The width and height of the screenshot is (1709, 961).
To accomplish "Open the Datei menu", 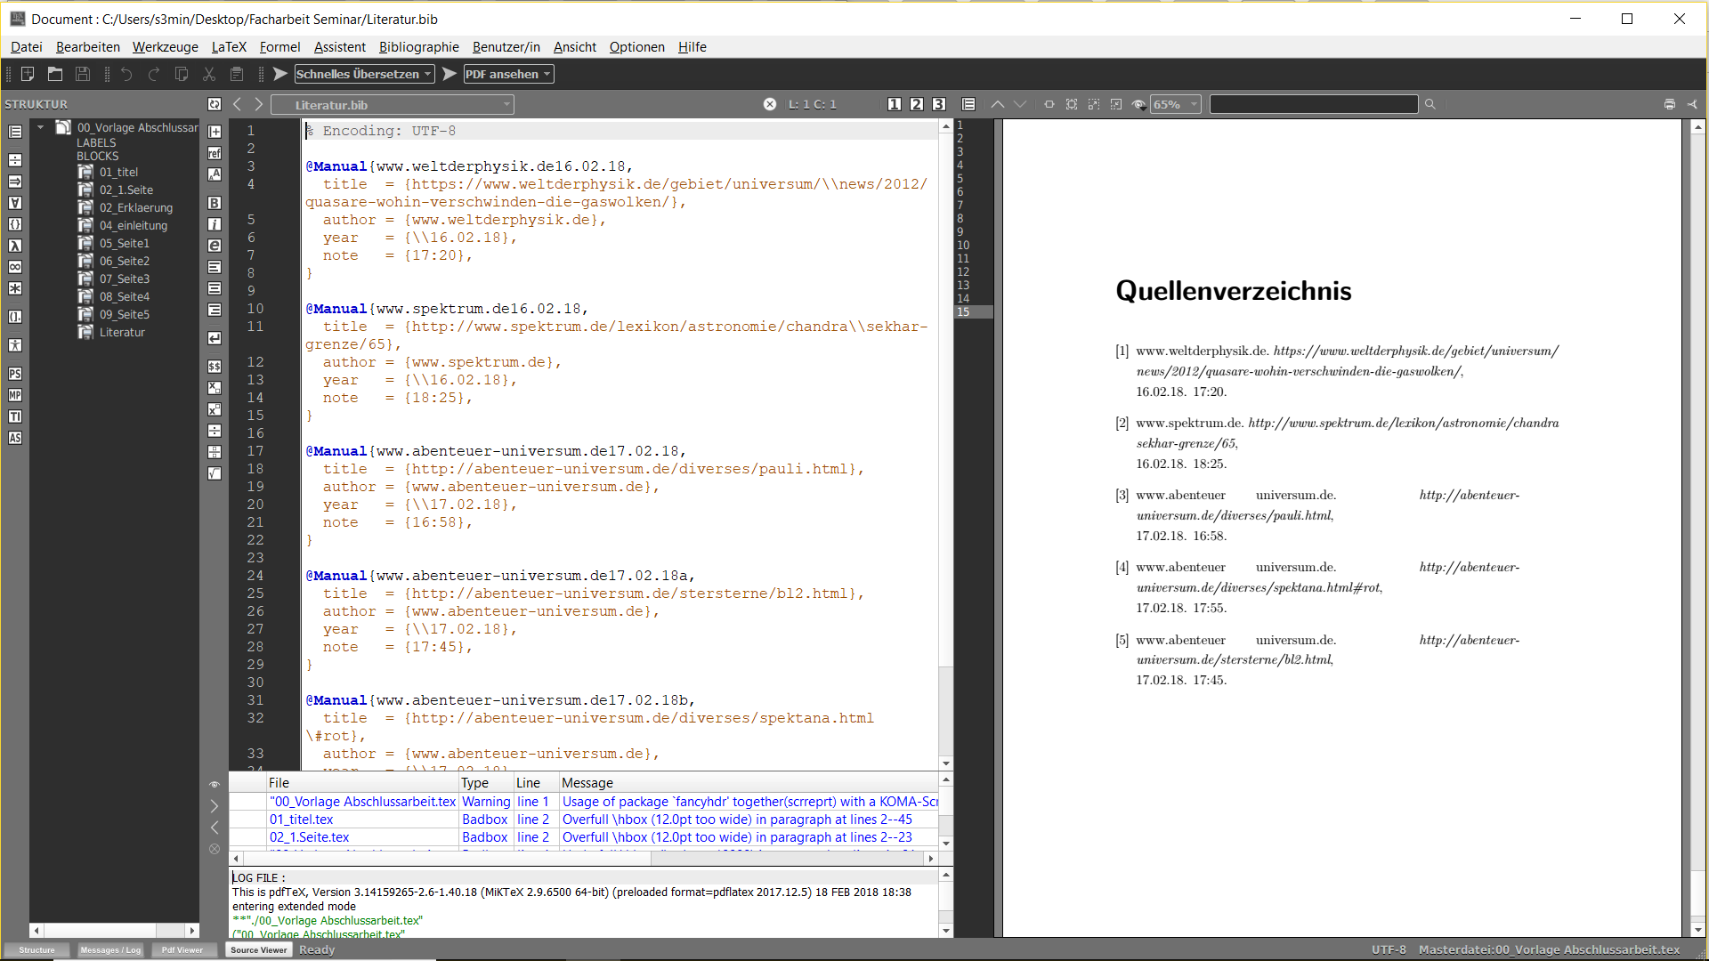I will [x=27, y=47].
